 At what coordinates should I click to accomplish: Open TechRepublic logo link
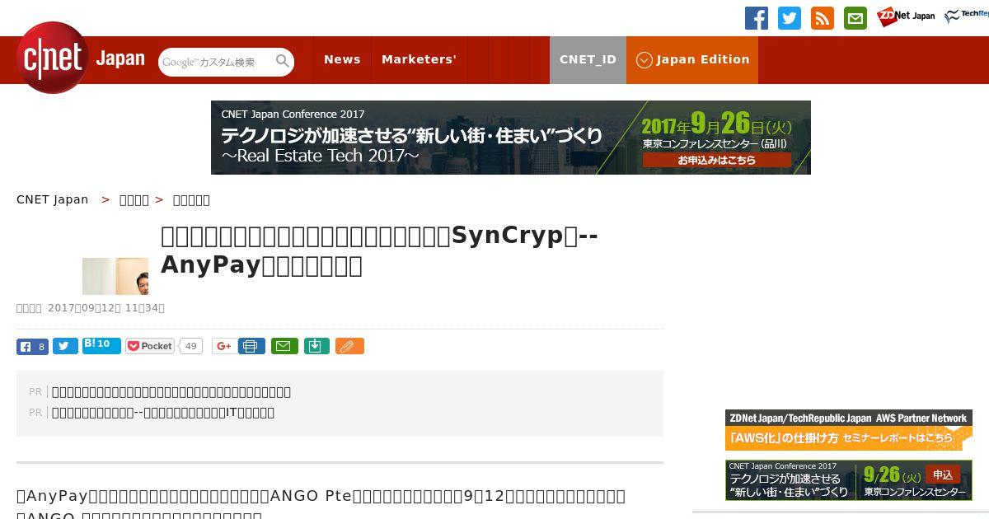pyautogui.click(x=967, y=16)
